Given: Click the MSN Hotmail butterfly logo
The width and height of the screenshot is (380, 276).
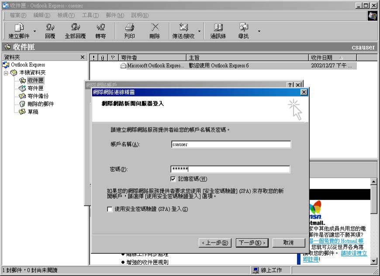Looking at the screenshot, I should tap(315, 213).
